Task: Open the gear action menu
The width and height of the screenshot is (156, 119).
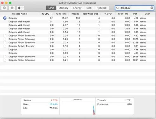Action: pyautogui.click(x=21, y=8)
